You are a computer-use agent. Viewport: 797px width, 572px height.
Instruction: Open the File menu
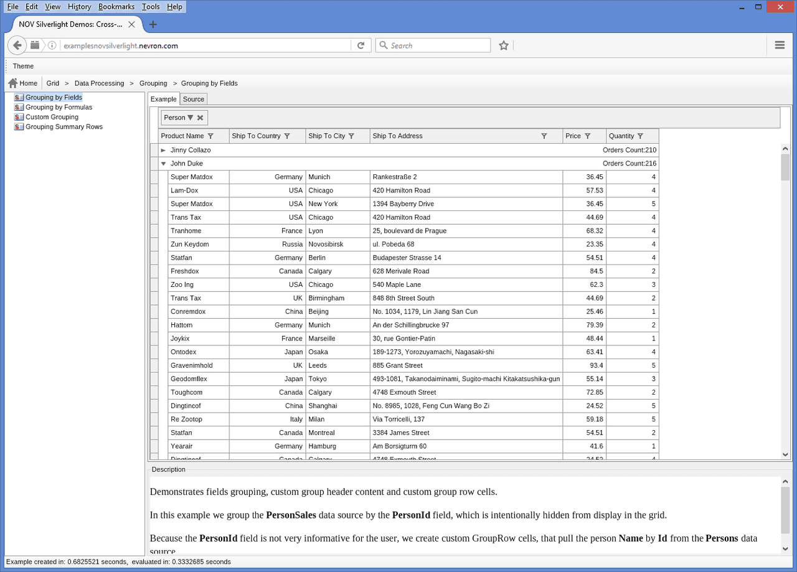(12, 6)
